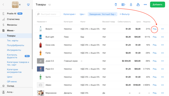This screenshot has height=96, width=169.
Task: Click the sidebar vertical scrollbar
Action: pos(32,39)
